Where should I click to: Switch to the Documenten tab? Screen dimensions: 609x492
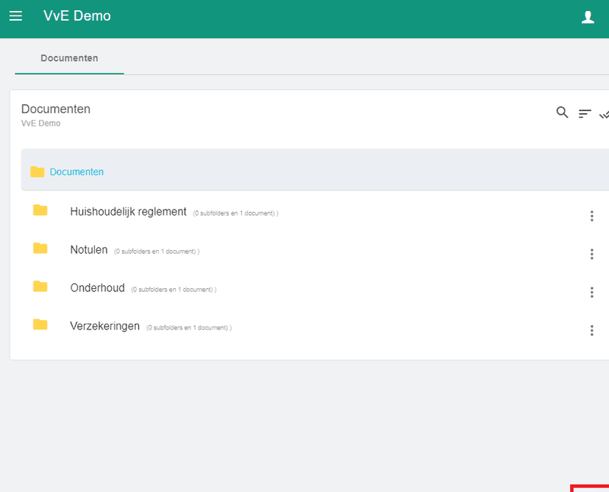coord(68,58)
